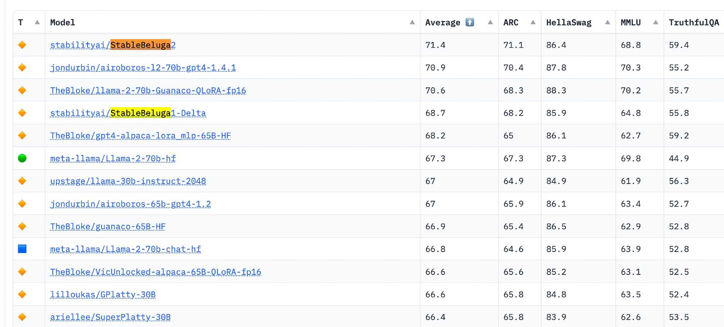
Task: Open TheBloke/VicUnlocked-alpaca-65B-QLoRA-fp16 link
Action: pyautogui.click(x=155, y=272)
